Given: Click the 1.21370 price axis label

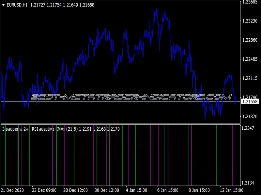Looking at the screenshot, I should [x=250, y=117].
